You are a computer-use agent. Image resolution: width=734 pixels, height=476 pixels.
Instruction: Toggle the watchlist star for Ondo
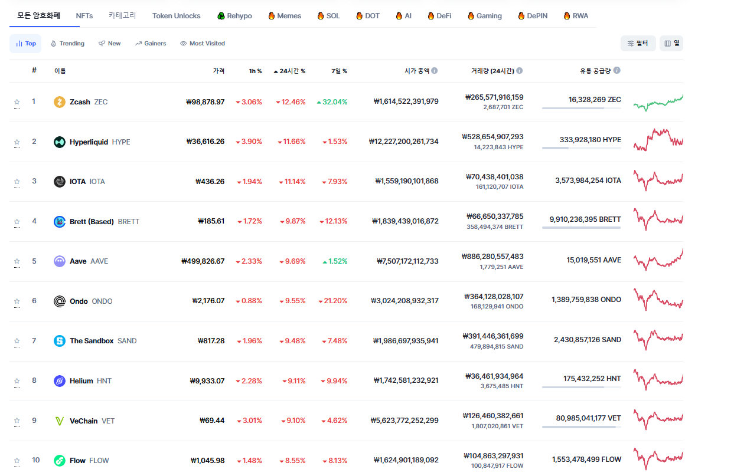point(17,301)
